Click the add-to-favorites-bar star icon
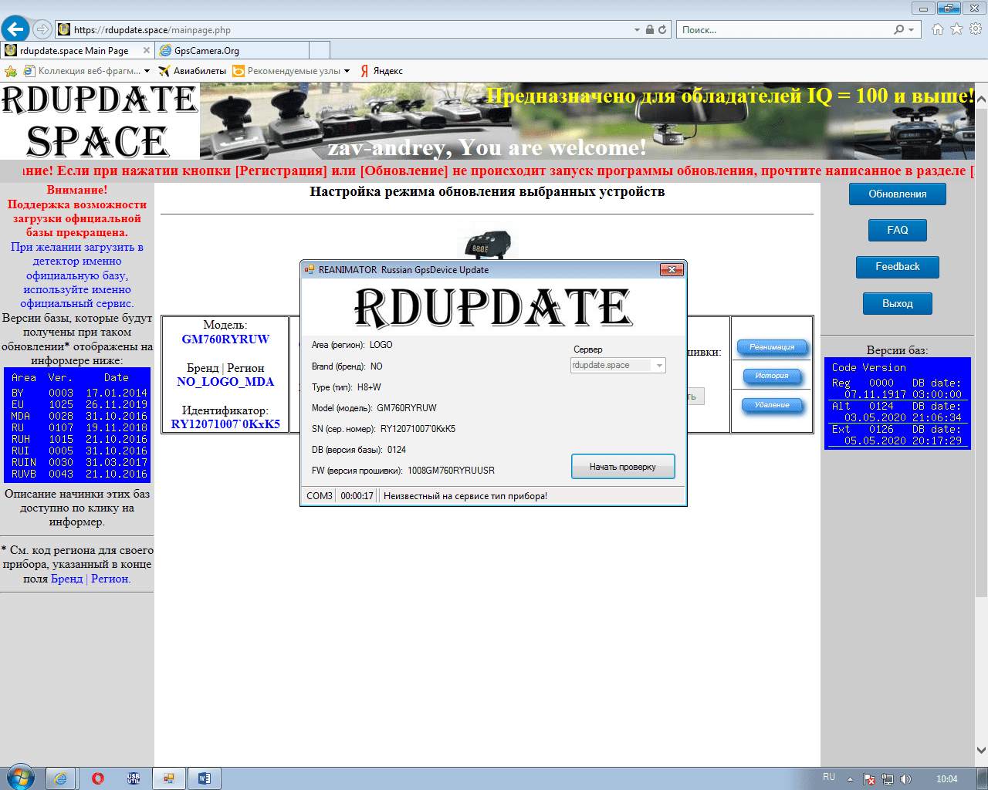The image size is (988, 790). pos(11,71)
